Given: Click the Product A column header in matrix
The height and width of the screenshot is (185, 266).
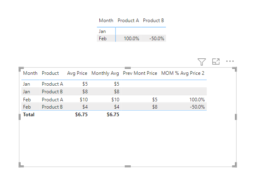Looking at the screenshot, I should coord(128,21).
